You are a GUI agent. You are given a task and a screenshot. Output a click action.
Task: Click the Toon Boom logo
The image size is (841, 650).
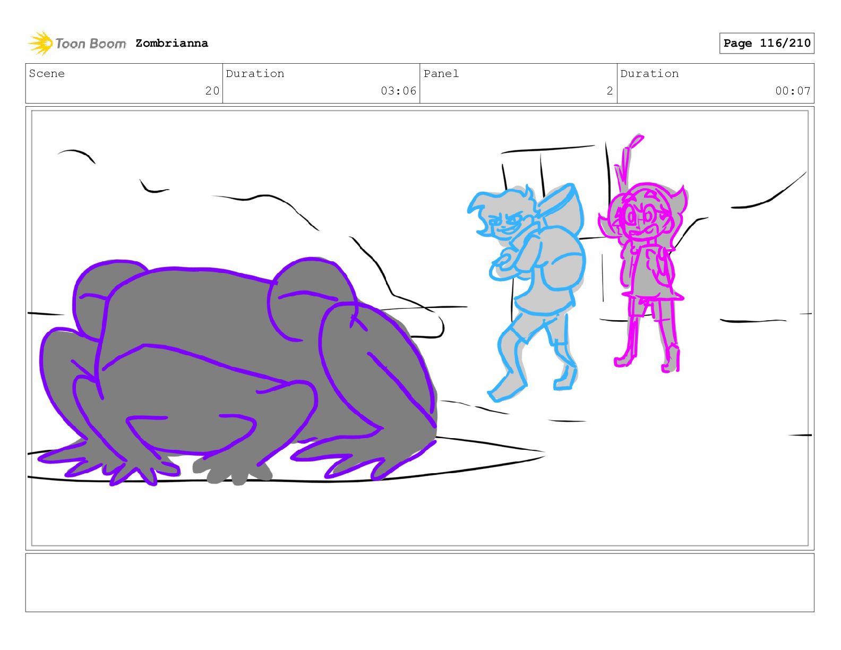coord(77,43)
